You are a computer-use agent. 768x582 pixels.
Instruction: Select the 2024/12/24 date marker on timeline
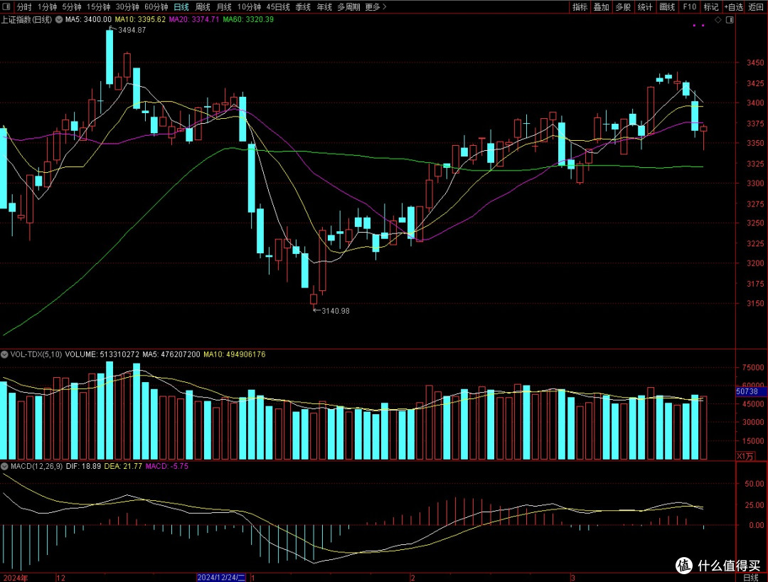coord(221,578)
